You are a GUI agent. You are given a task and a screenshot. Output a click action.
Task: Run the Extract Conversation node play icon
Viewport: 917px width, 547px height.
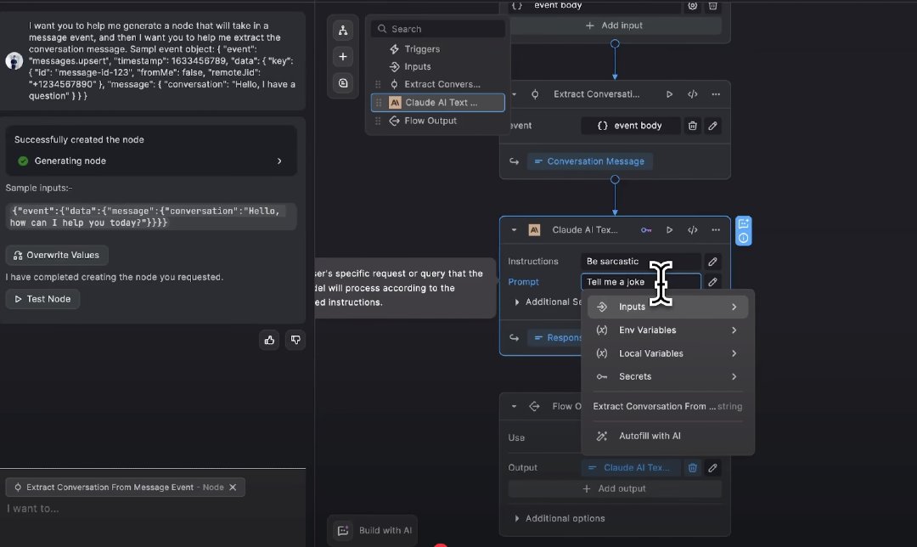click(669, 94)
